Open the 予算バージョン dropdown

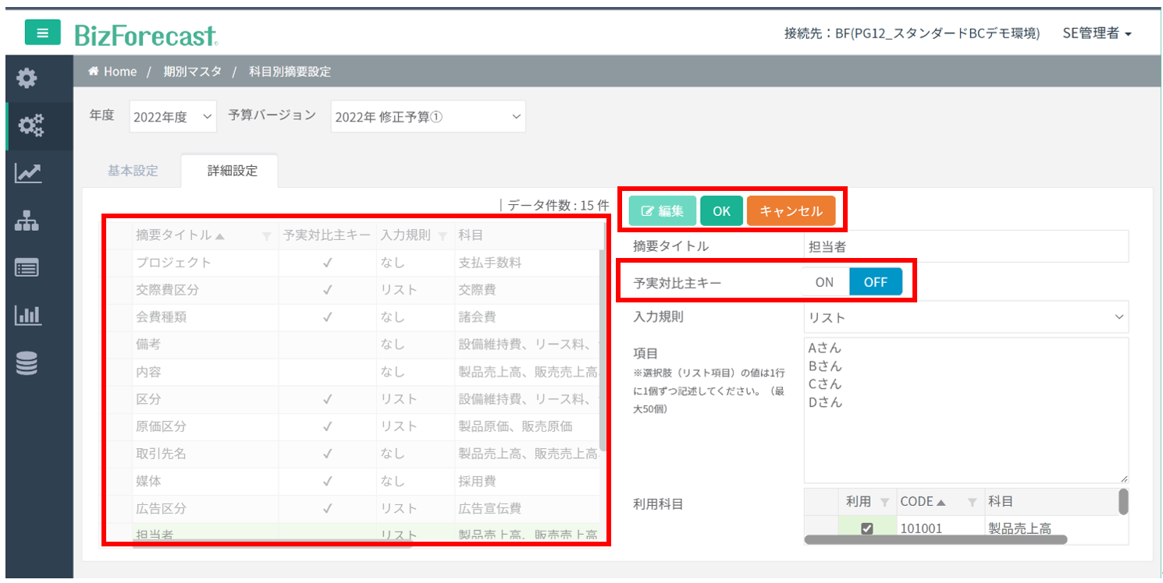[428, 117]
